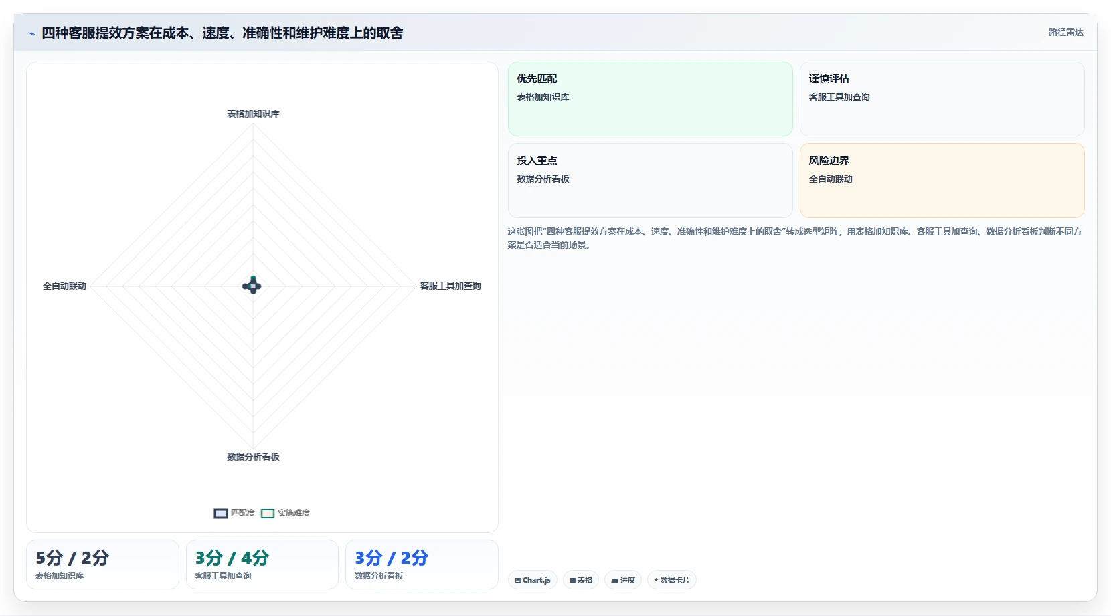The image size is (1111, 616).
Task: Click the 5分 / 2分 score card
Action: [x=102, y=564]
